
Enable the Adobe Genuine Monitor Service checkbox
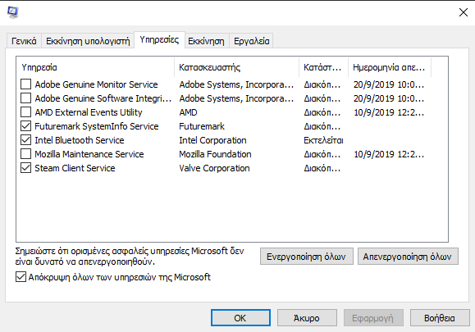point(25,84)
